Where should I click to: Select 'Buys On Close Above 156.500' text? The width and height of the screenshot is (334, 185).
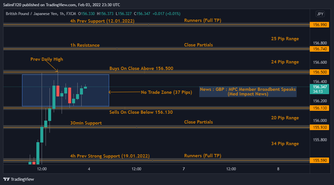coord(141,69)
